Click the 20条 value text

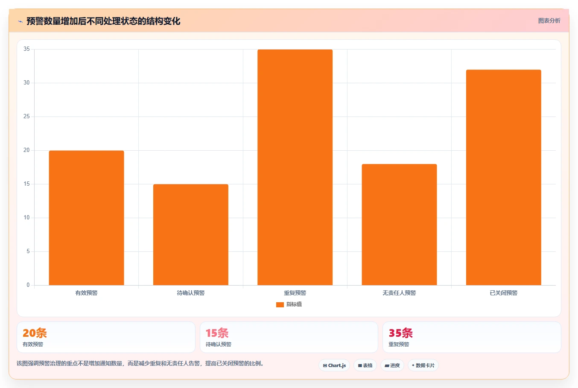pyautogui.click(x=35, y=333)
